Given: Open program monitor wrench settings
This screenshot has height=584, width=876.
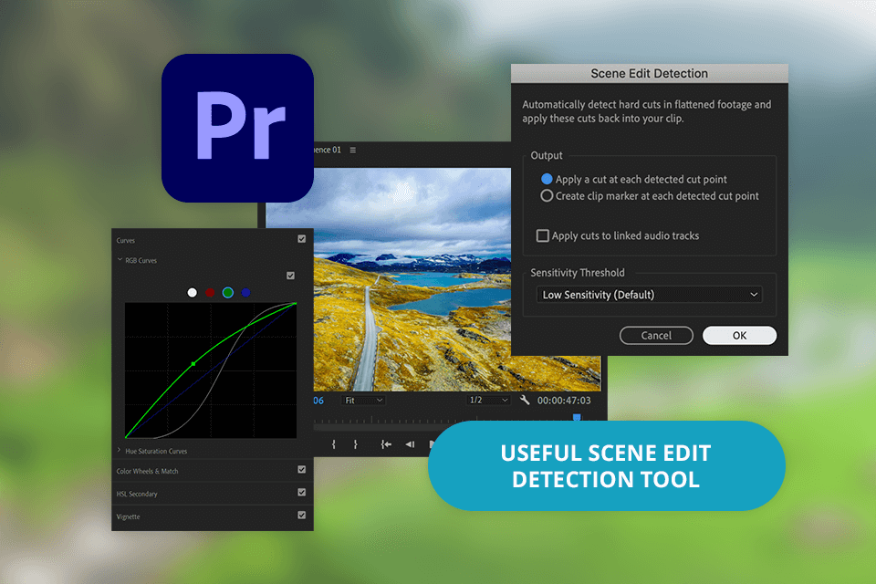Looking at the screenshot, I should point(525,400).
